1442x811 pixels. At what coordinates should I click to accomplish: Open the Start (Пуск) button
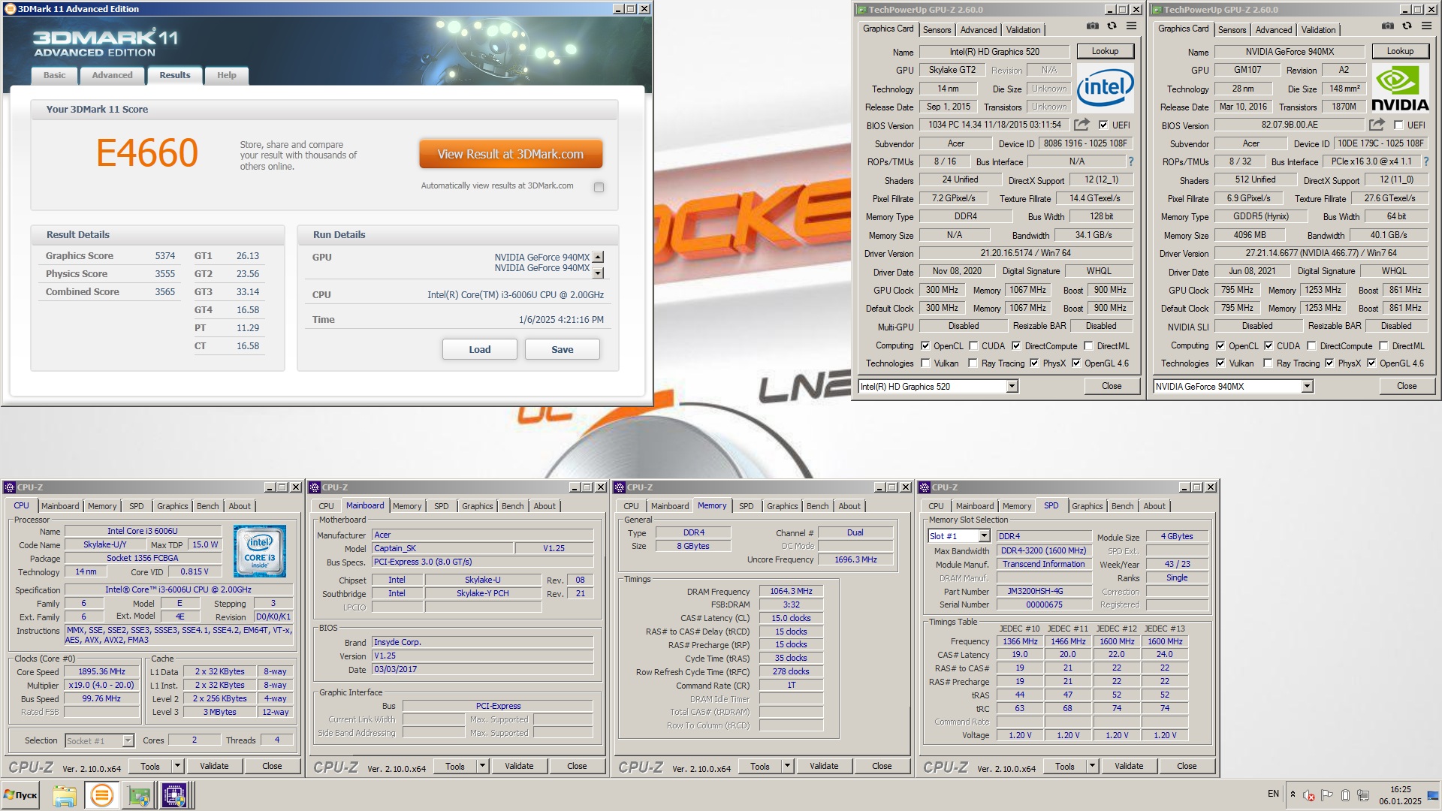pos(21,794)
